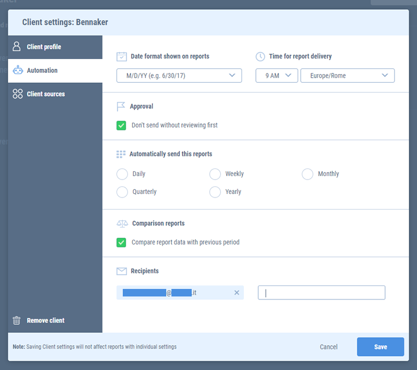The width and height of the screenshot is (417, 370).
Task: Select the Weekly radio button
Action: pyautogui.click(x=215, y=174)
